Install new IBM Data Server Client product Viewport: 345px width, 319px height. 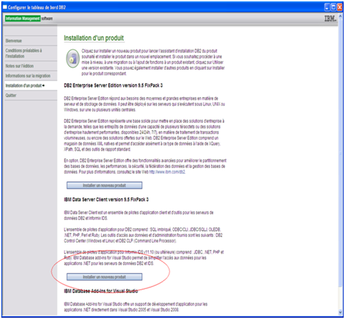(x=104, y=277)
